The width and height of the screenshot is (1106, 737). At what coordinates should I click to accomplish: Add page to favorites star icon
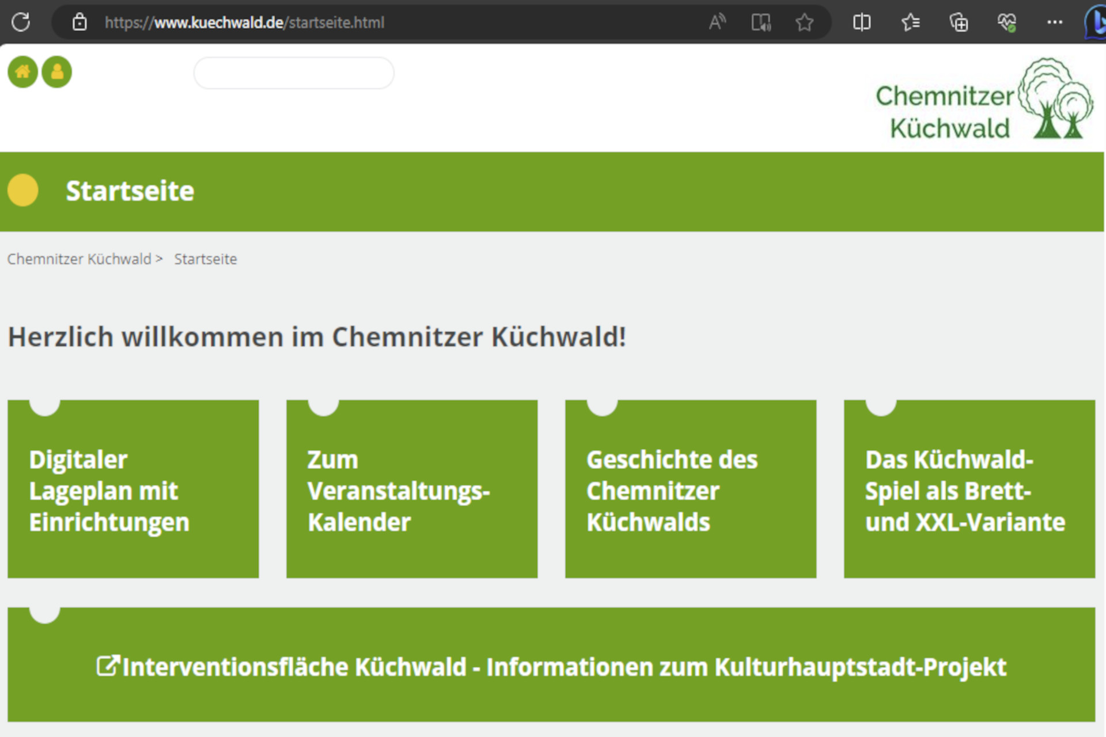(x=804, y=22)
